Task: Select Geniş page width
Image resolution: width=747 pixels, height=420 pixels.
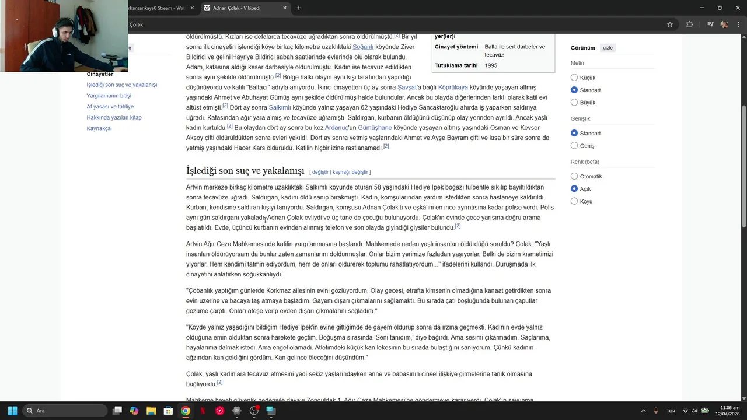Action: pyautogui.click(x=574, y=146)
